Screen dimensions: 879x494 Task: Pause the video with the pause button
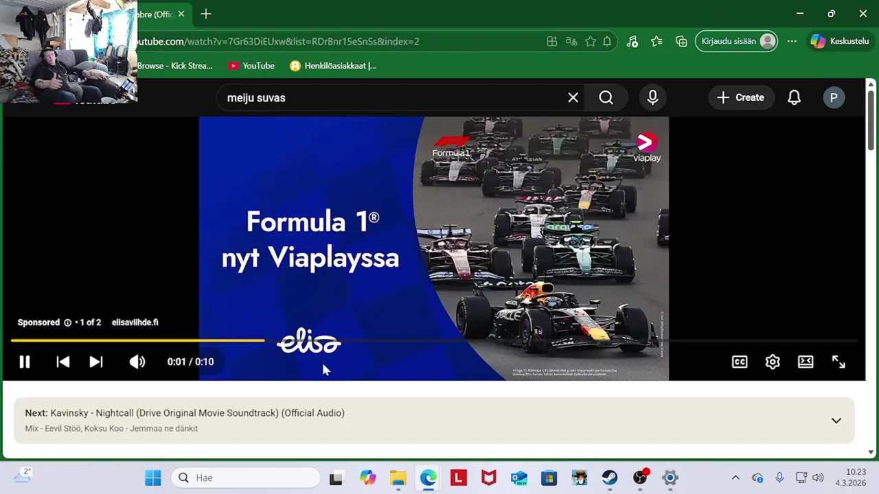(x=25, y=362)
